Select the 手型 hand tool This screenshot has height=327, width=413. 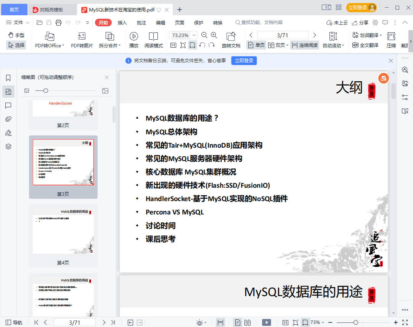click(16, 35)
